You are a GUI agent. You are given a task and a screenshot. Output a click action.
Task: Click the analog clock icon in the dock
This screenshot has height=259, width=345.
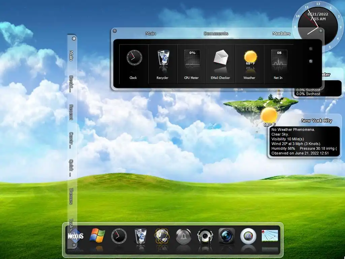pyautogui.click(x=119, y=236)
